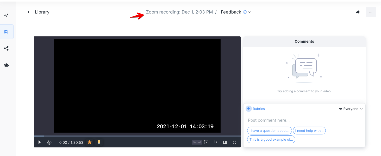Add Rubrics with the plus button

click(x=249, y=109)
